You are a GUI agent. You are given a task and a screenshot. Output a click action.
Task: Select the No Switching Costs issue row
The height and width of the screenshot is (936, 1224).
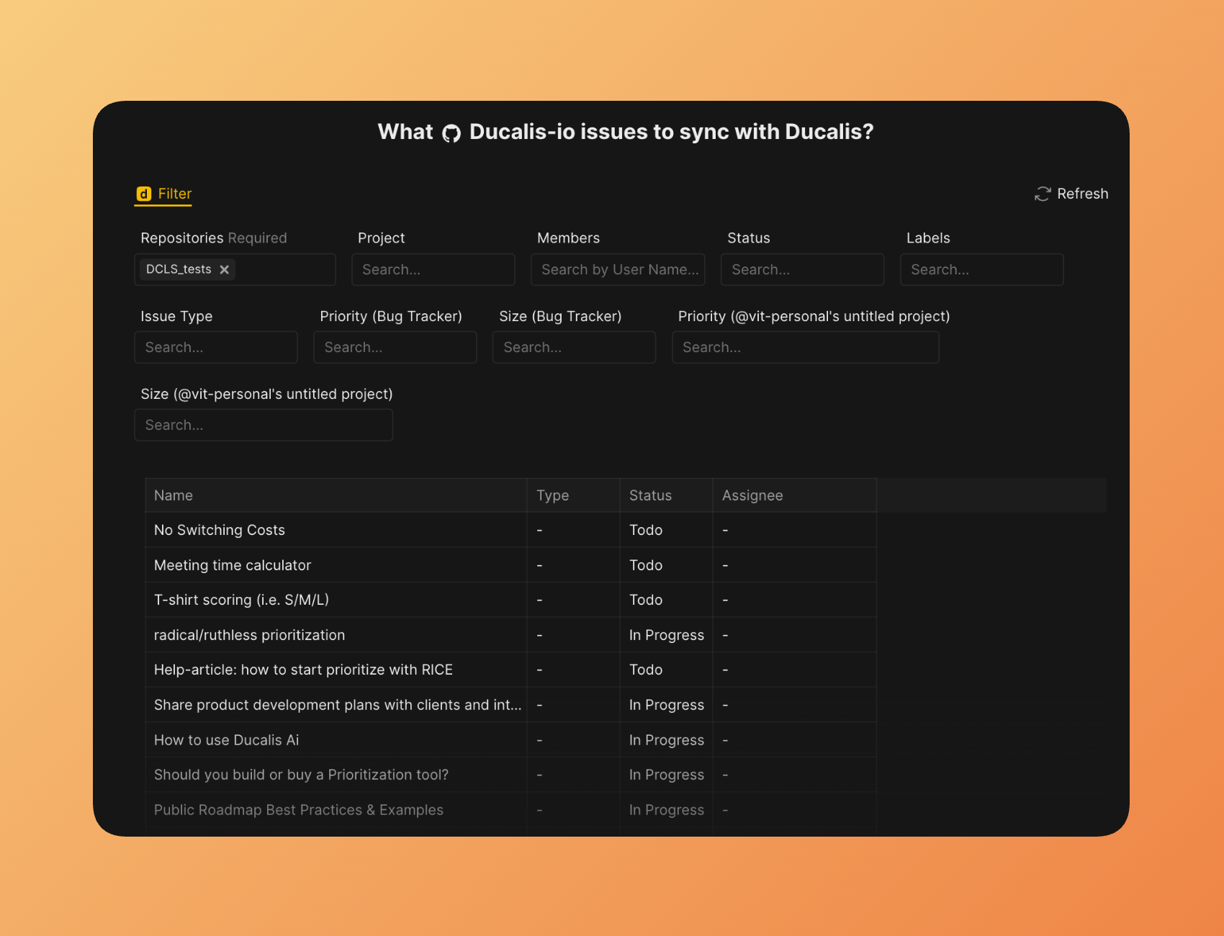[220, 530]
